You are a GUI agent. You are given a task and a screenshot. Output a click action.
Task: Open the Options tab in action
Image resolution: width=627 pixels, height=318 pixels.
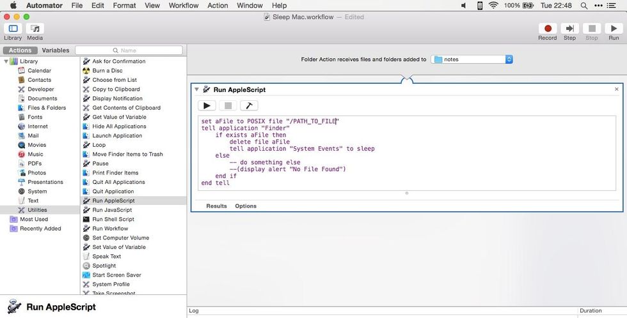tap(246, 206)
